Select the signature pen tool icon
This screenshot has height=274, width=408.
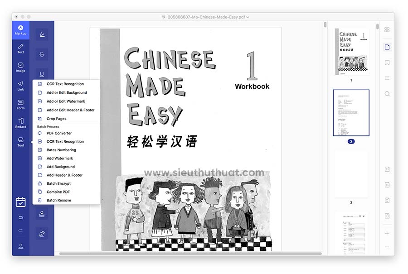42,234
